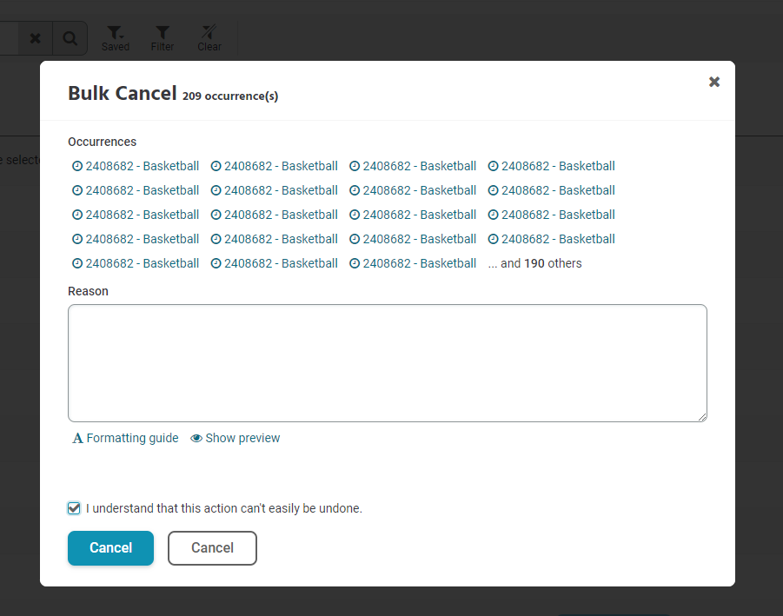Click the '... and 190 others' text
The height and width of the screenshot is (616, 783).
tap(535, 263)
